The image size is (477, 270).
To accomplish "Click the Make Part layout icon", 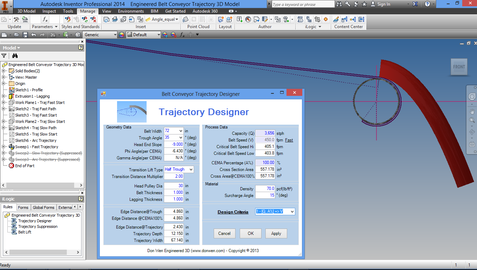I will (221, 19).
